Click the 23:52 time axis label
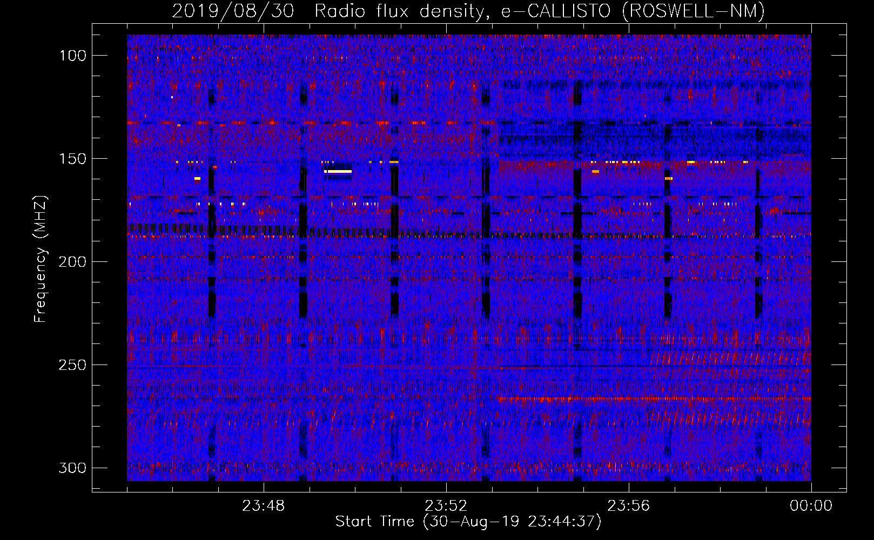874x540 pixels. (446, 506)
